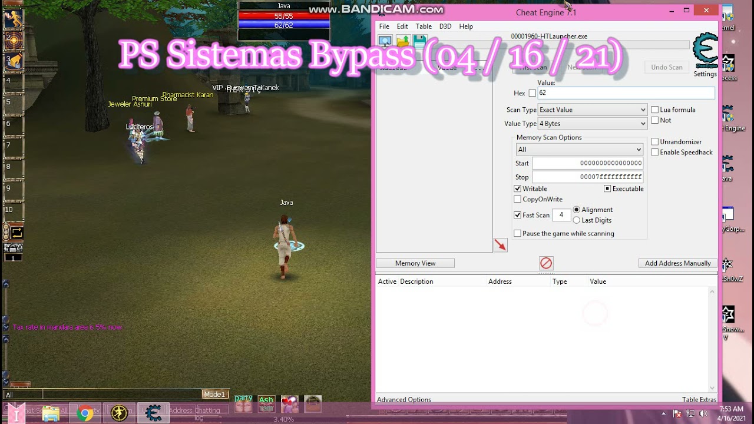Open the D3D menu

point(445,26)
